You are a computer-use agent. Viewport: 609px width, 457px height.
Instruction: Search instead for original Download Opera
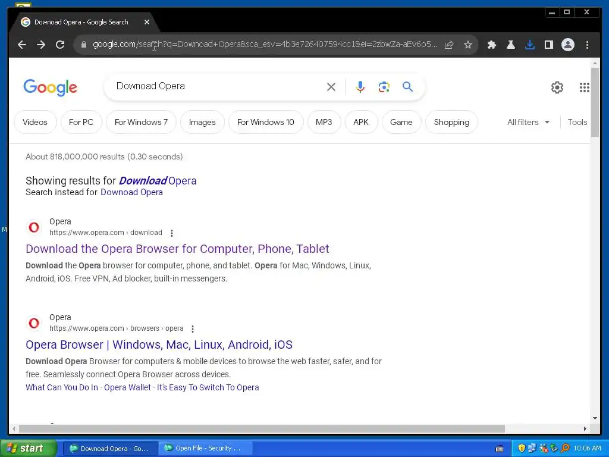131,192
